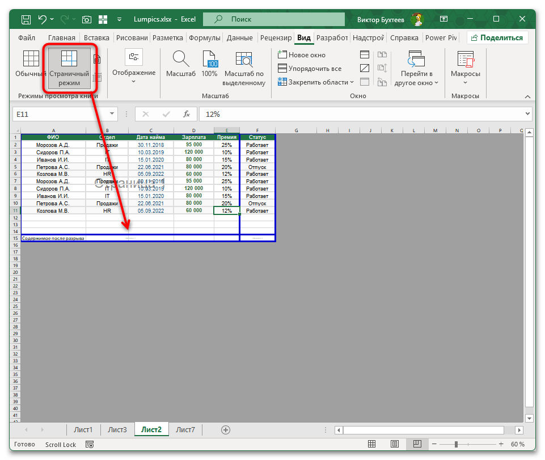Screen dimensions: 545x460
Task: Click the Страничный режим button
Action: coord(69,68)
